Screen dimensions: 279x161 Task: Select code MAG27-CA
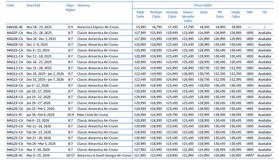tap(15, 150)
